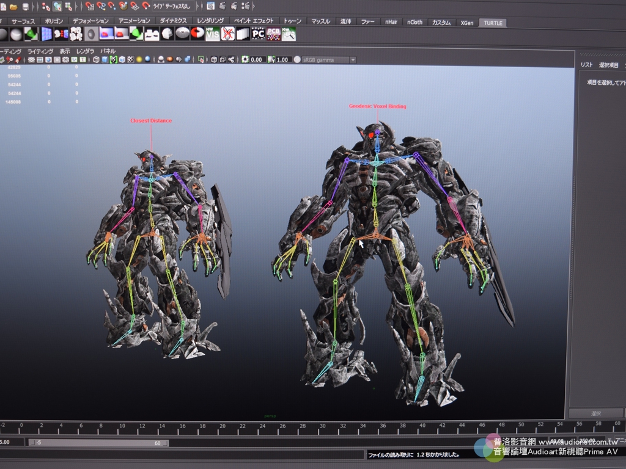Click the playback range slider bar
The width and height of the screenshot is (626, 469).
coord(98,443)
